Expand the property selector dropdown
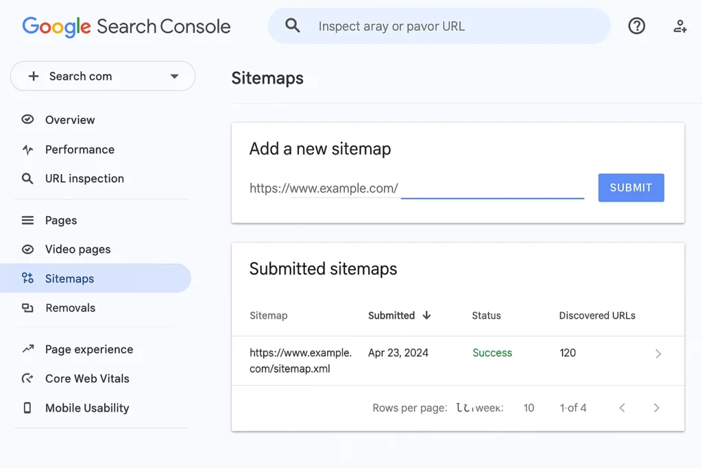 click(x=175, y=76)
